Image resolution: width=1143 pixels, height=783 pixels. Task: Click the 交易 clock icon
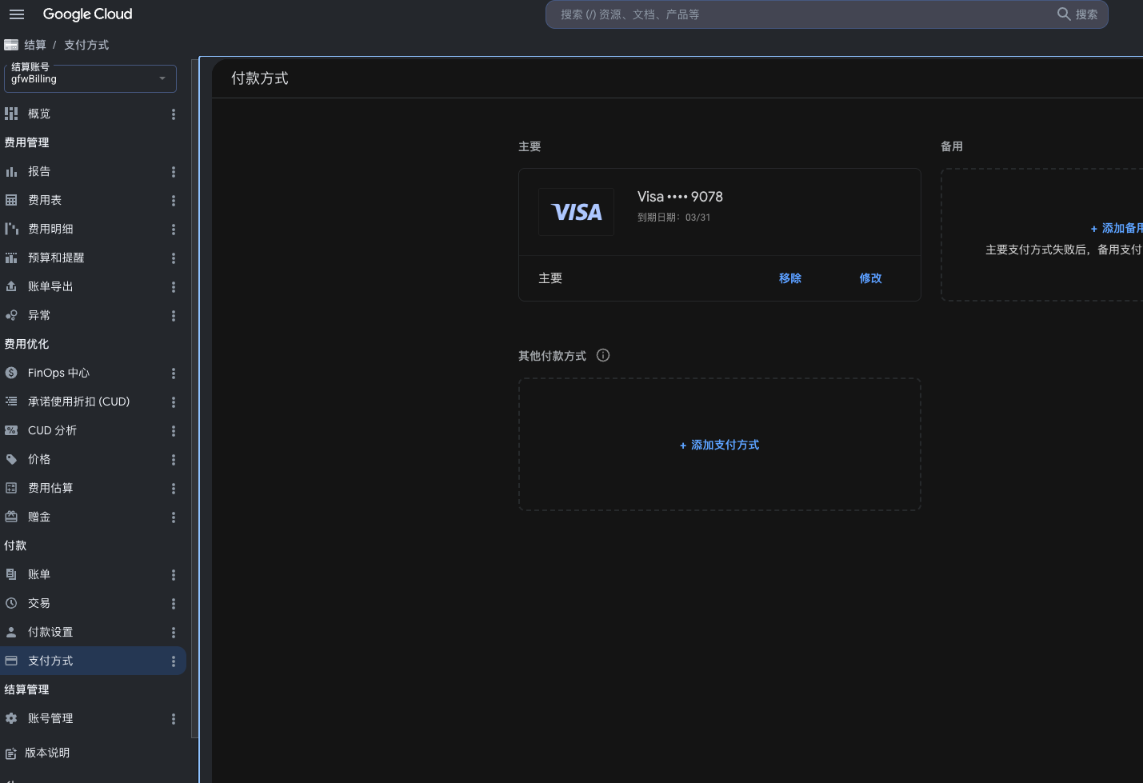[x=11, y=603]
